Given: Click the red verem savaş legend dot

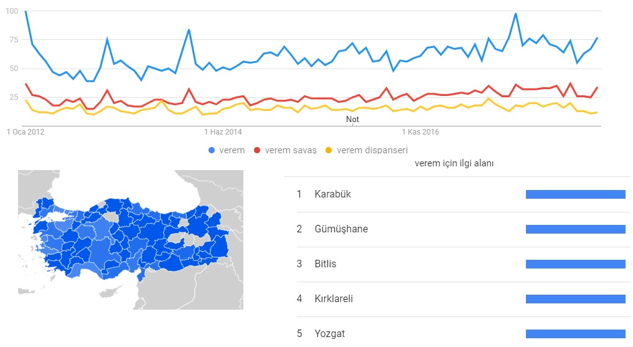Looking at the screenshot, I should coord(257,150).
